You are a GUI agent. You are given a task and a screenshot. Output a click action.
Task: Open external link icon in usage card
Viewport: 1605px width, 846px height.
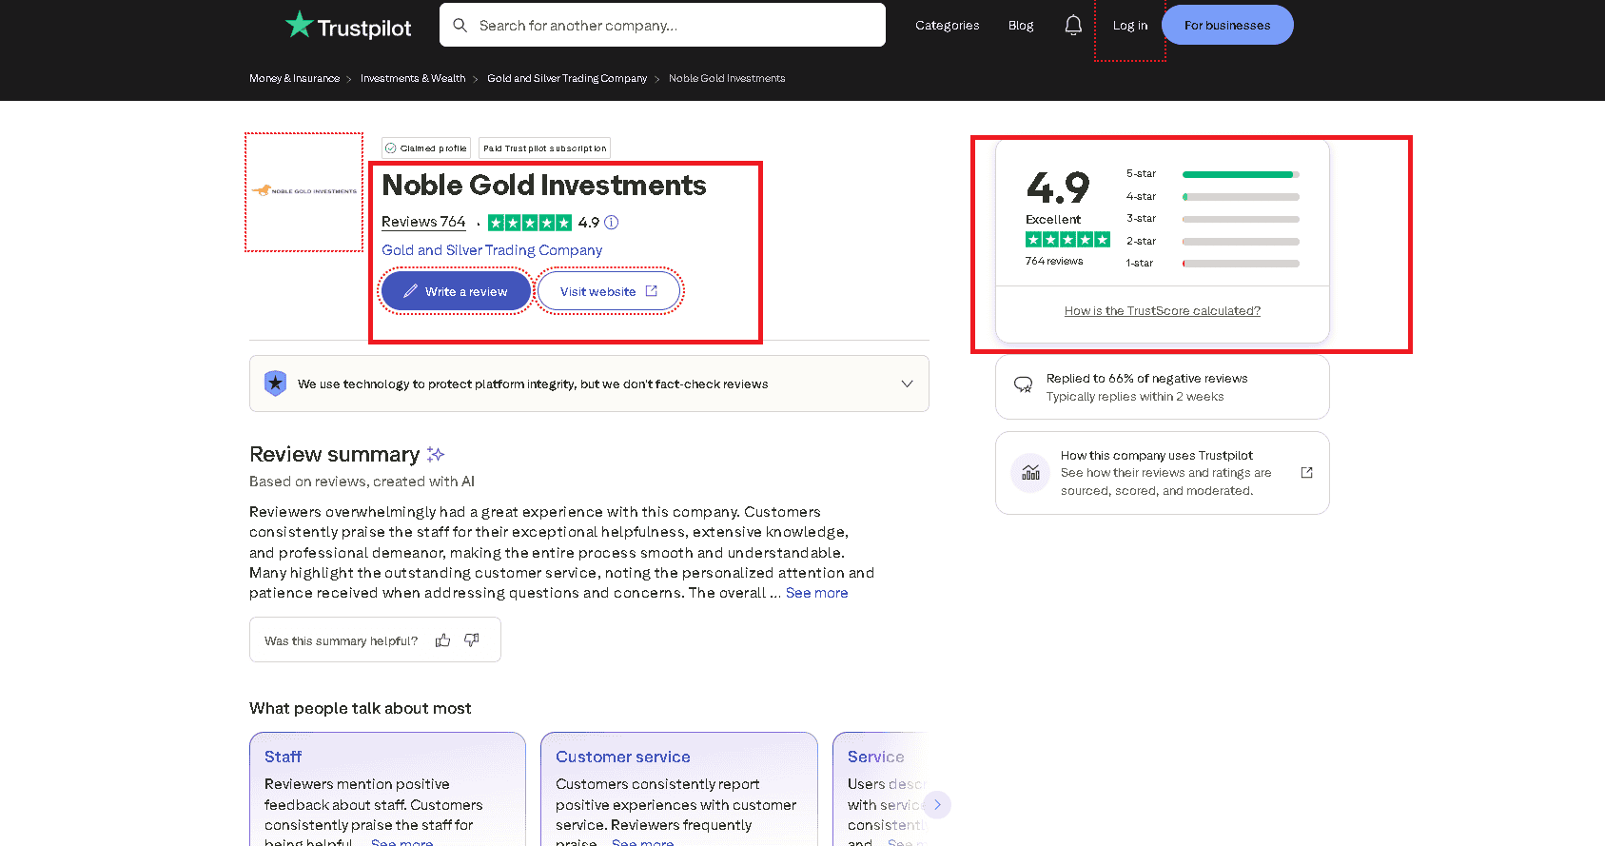coord(1307,473)
